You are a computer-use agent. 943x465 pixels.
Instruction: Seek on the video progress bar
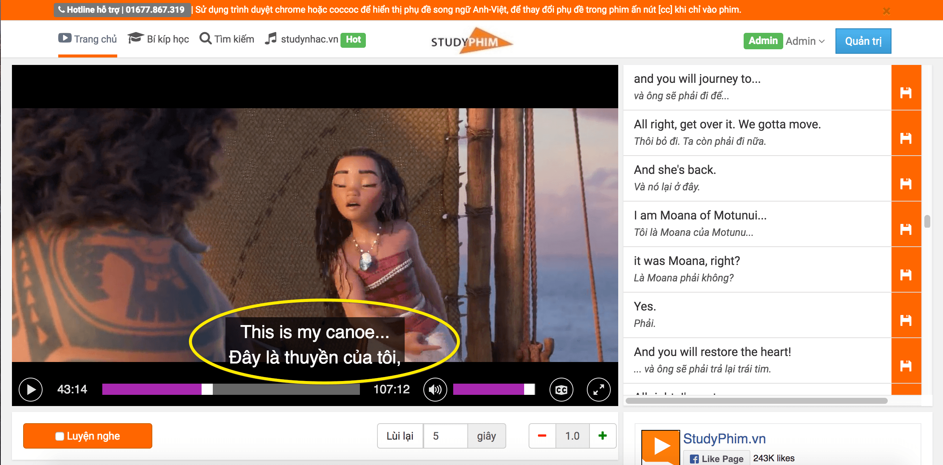click(231, 389)
